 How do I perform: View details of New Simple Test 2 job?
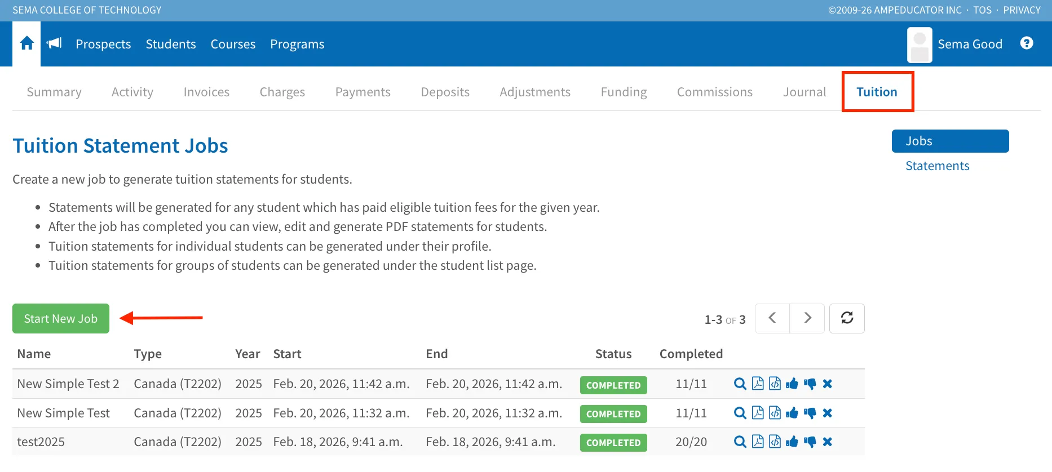coord(740,384)
